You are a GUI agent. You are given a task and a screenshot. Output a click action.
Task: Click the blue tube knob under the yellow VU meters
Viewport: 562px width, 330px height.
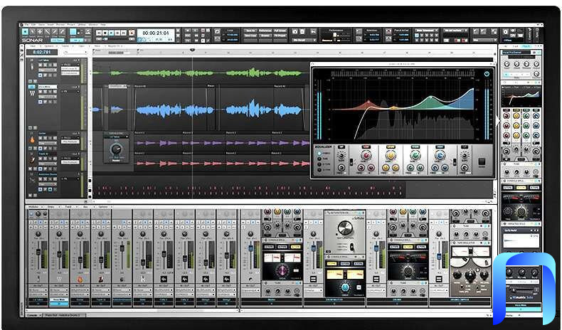[345, 287]
